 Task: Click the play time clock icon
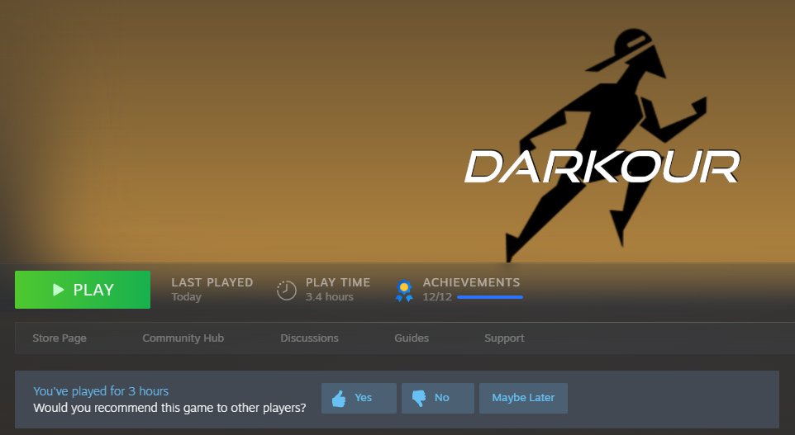click(287, 291)
